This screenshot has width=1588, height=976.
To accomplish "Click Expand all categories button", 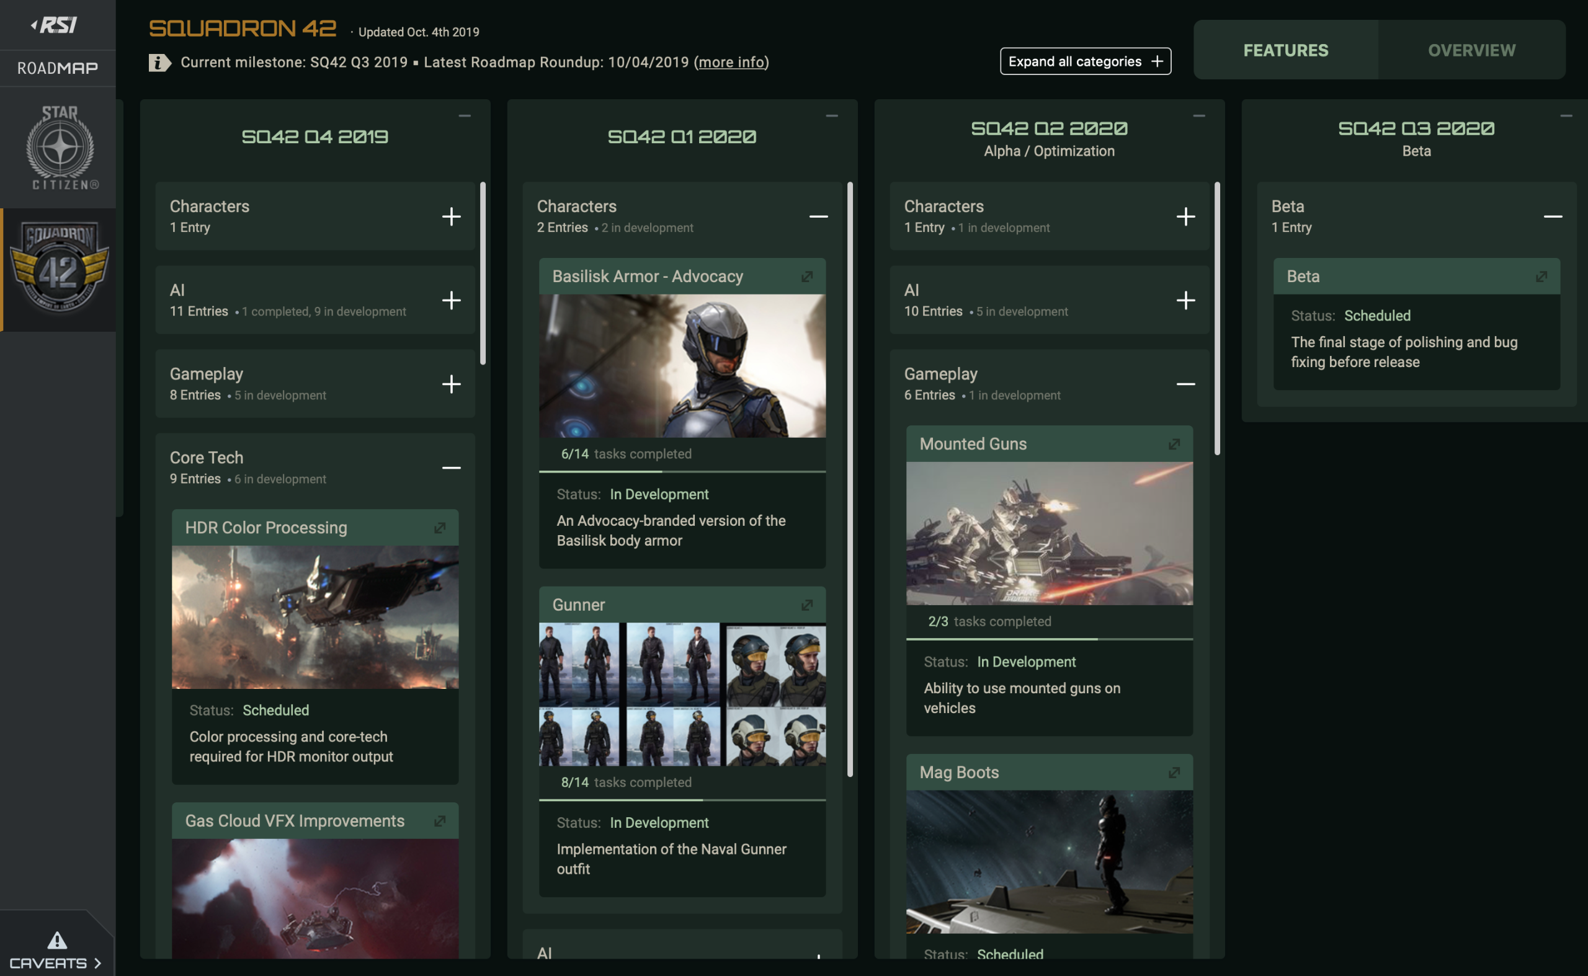I will (x=1085, y=61).
